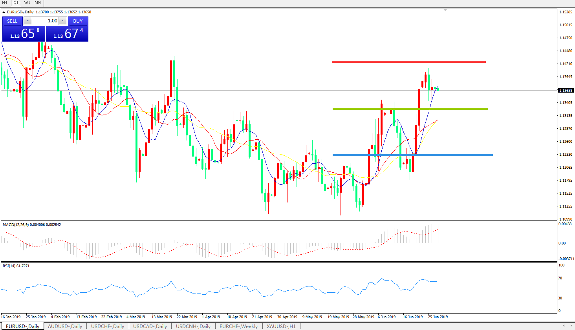Viewport: 575px width, 330px height.
Task: Increase lot volume with up arrow
Action: [x=63, y=21]
